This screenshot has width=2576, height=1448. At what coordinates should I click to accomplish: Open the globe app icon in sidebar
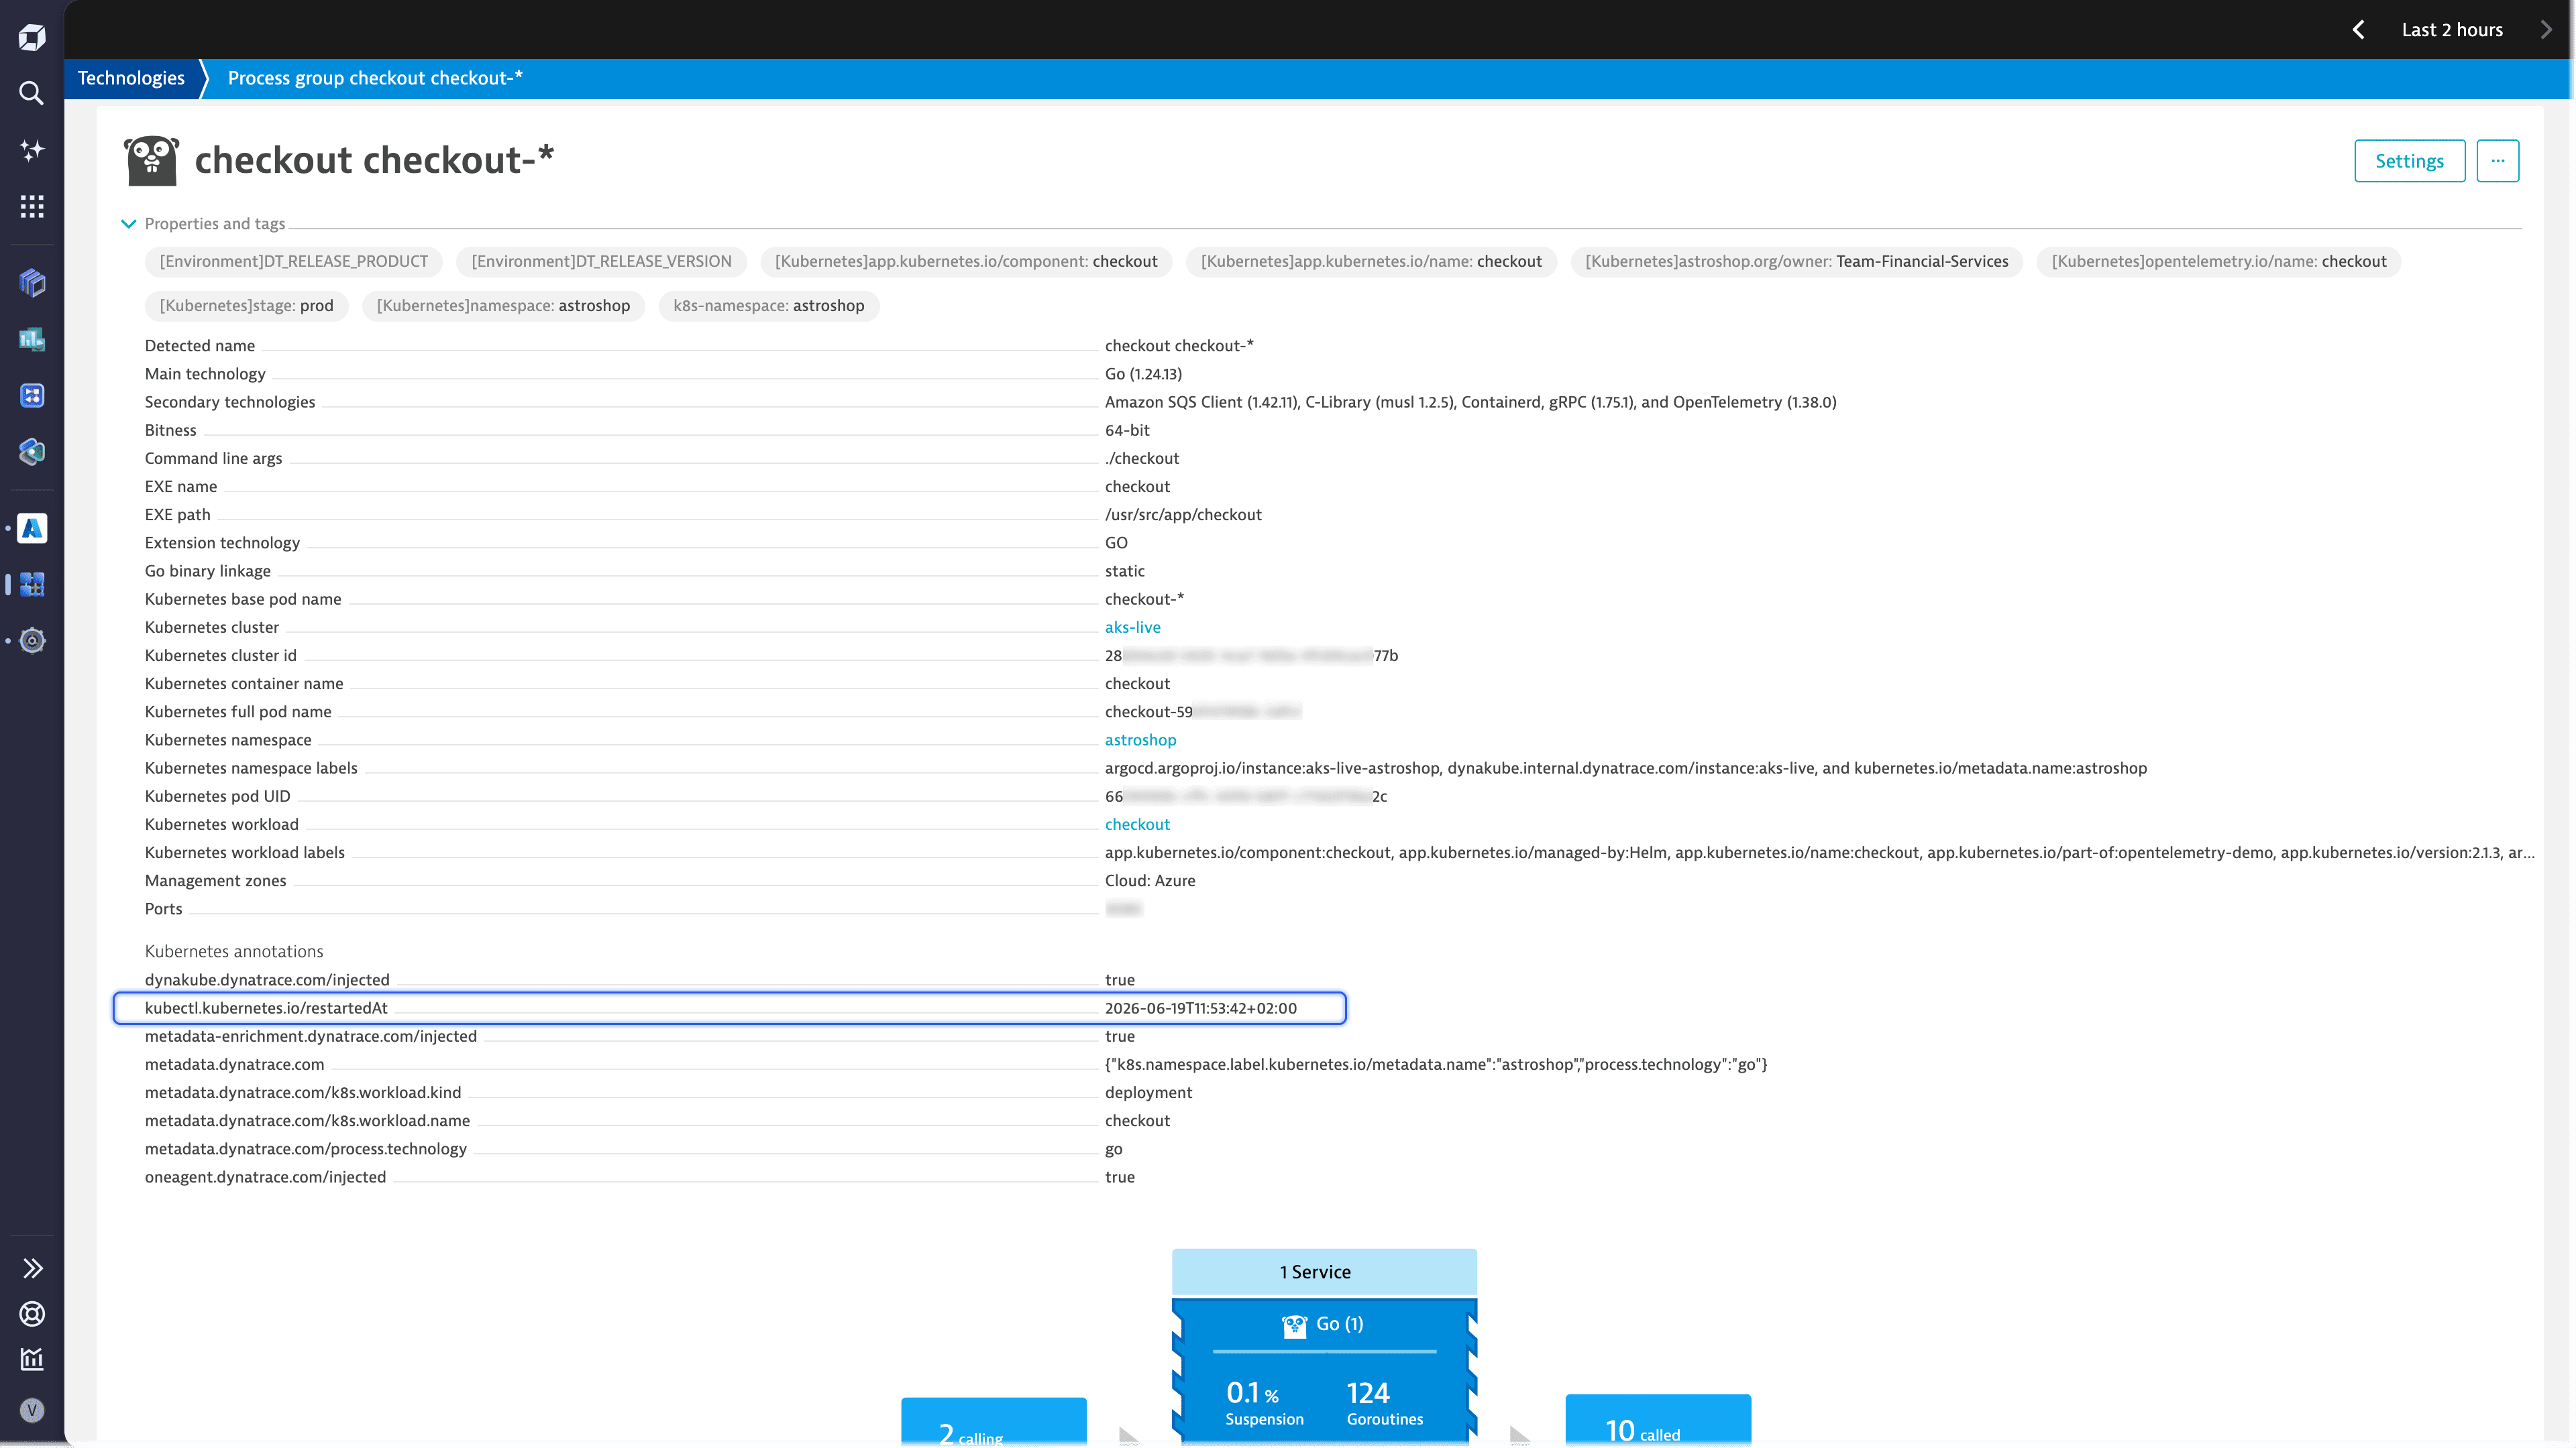(32, 452)
